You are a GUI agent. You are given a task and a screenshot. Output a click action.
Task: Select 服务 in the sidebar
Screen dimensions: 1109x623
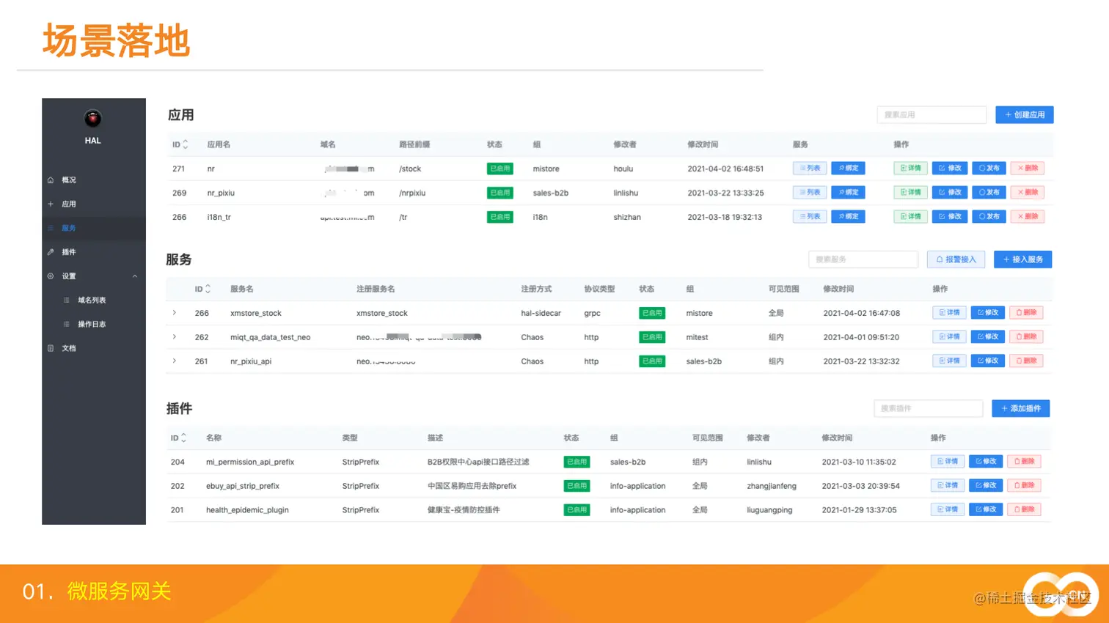(x=93, y=228)
